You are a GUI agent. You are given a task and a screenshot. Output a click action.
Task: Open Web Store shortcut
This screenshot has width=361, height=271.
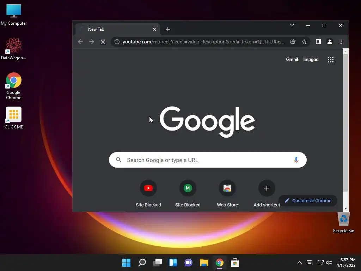point(227,194)
